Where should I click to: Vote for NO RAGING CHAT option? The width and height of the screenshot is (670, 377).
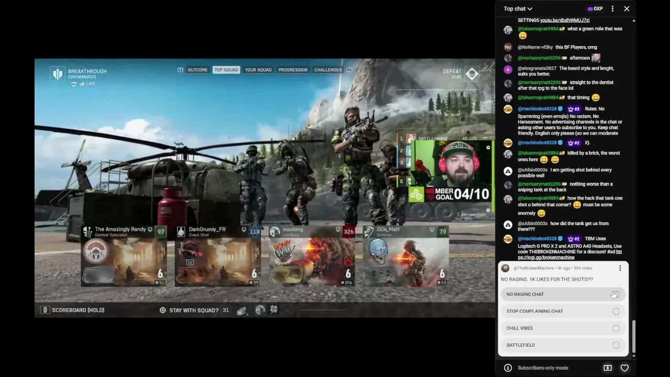563,294
